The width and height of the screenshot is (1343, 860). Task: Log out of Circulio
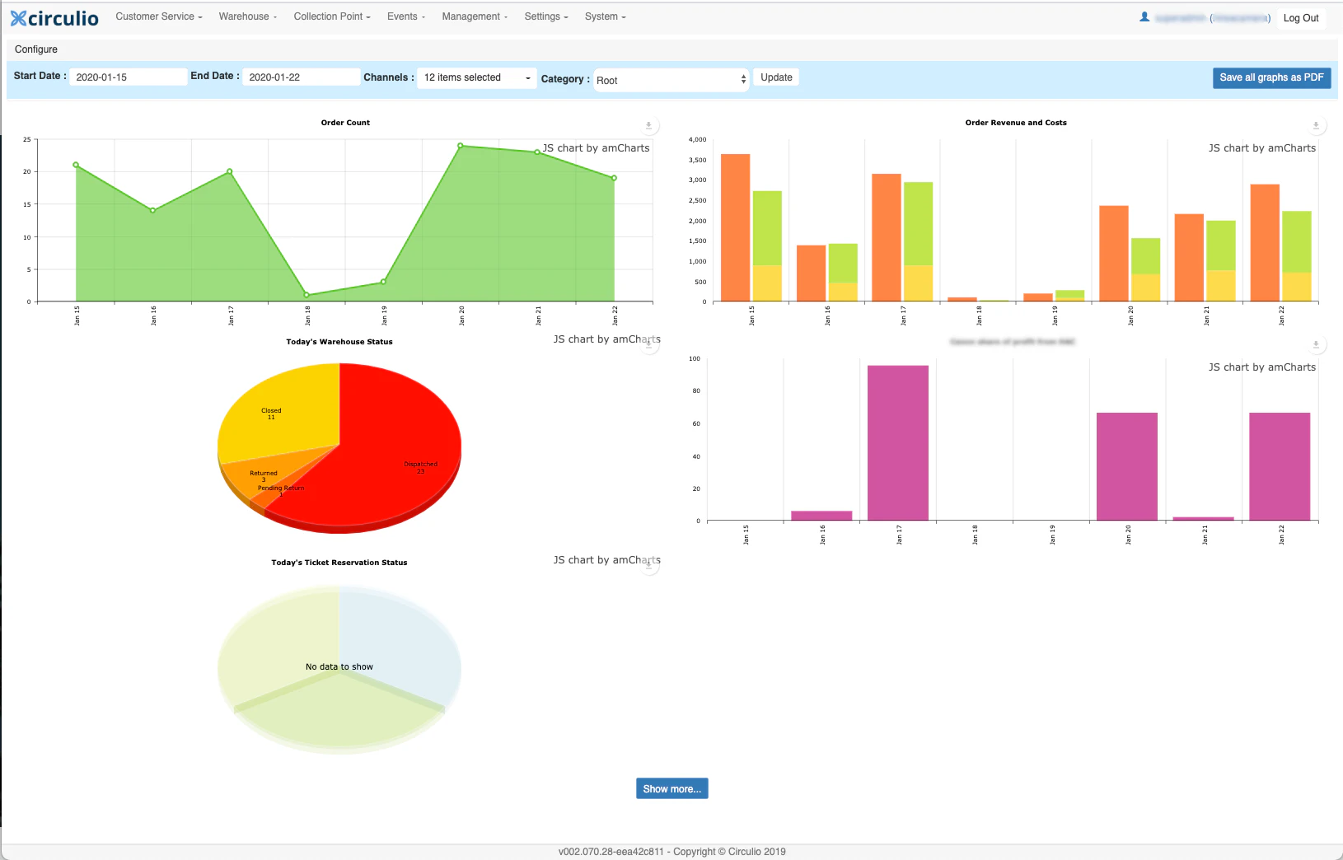[x=1301, y=17]
